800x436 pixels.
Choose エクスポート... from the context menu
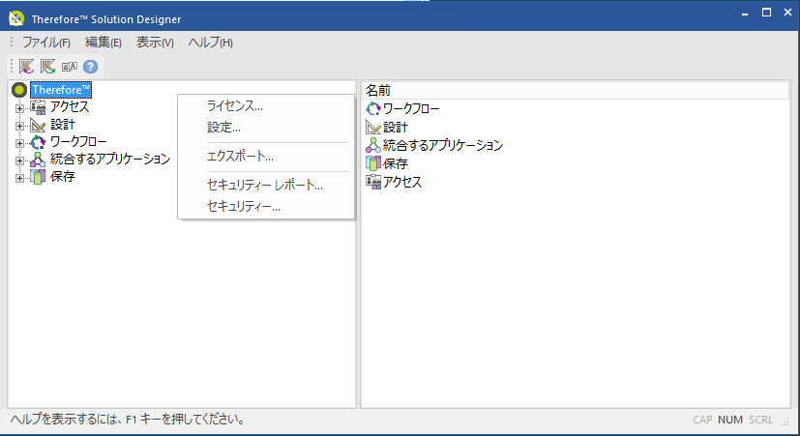pos(266,156)
